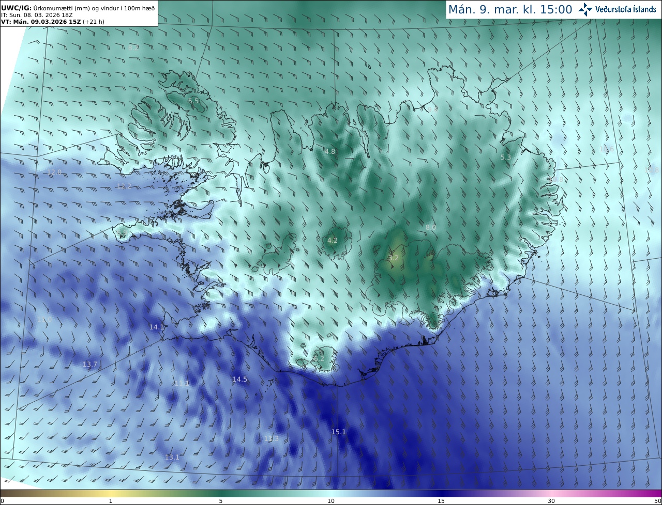Click the 10.6 value east of Iceland
662x505 pixels.
point(606,149)
